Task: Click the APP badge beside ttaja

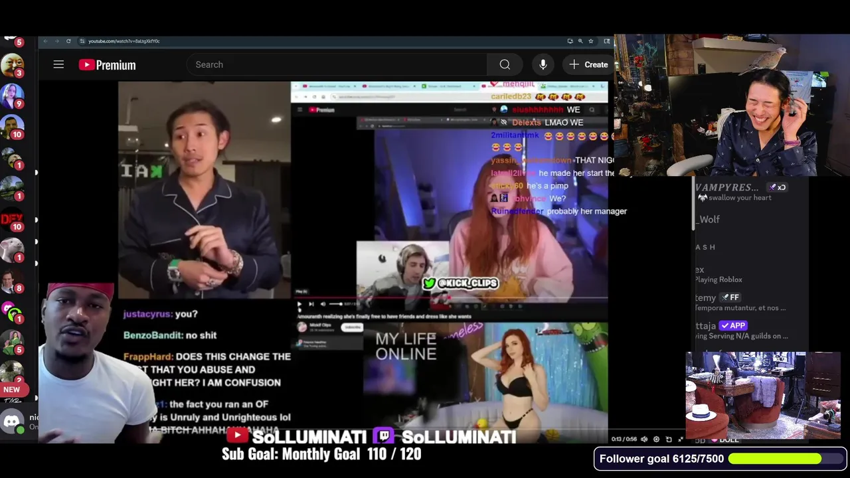Action: point(734,325)
